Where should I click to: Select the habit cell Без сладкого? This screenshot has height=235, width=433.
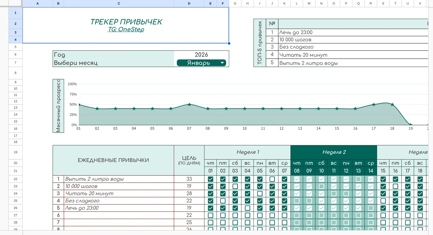pyautogui.click(x=119, y=201)
